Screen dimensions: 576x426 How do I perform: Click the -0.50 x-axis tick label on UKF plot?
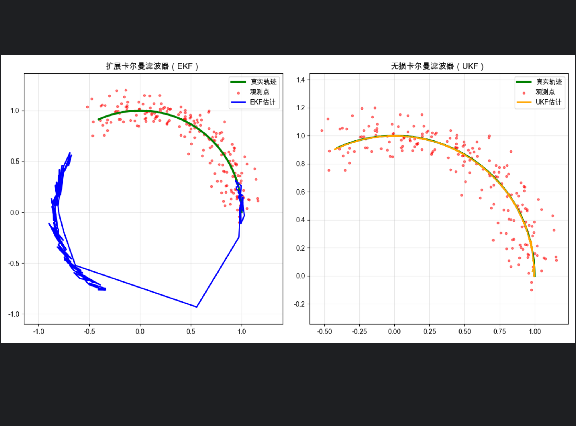click(x=324, y=331)
